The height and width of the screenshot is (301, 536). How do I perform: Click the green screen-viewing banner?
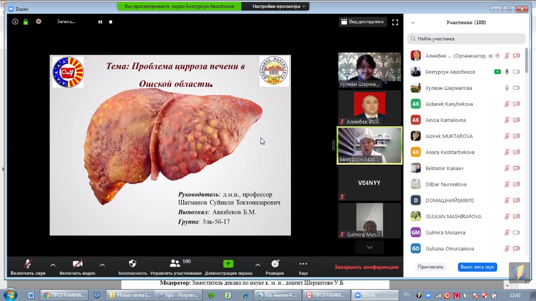(180, 6)
